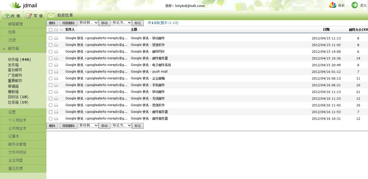368x179 pixels.
Task: Open 发件箱 folder
Action: click(13, 65)
